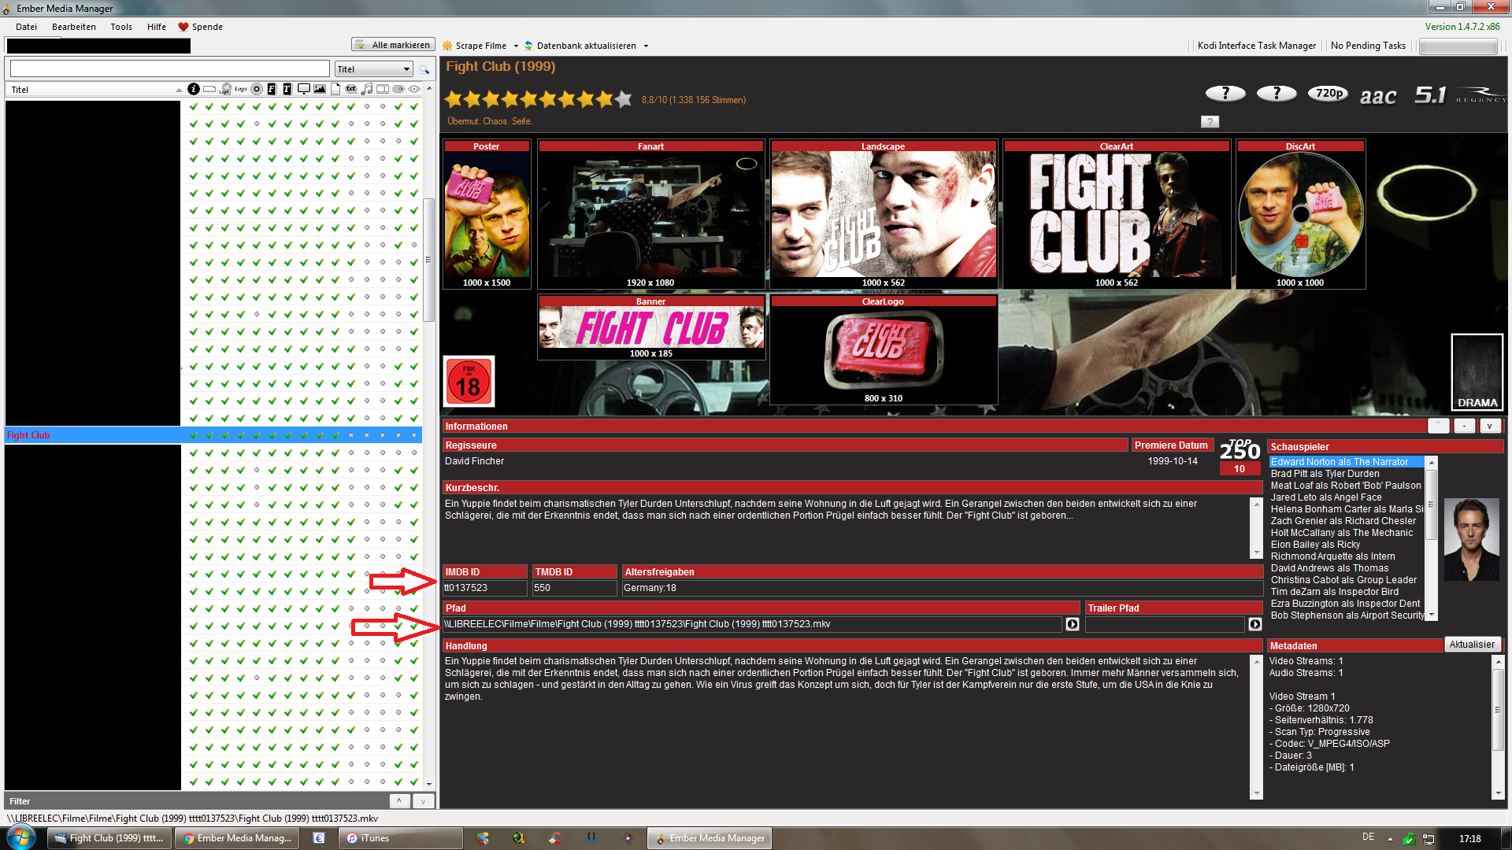Click Datenbank aktualisieren button

(580, 46)
